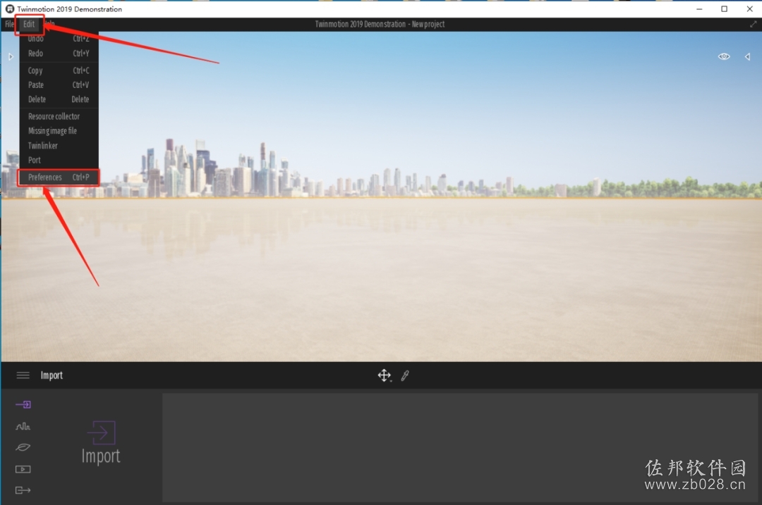The width and height of the screenshot is (762, 505).
Task: Toggle the eye view-mode icon
Action: (724, 56)
